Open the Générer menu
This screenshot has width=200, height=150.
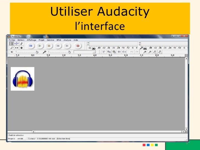click(51, 40)
